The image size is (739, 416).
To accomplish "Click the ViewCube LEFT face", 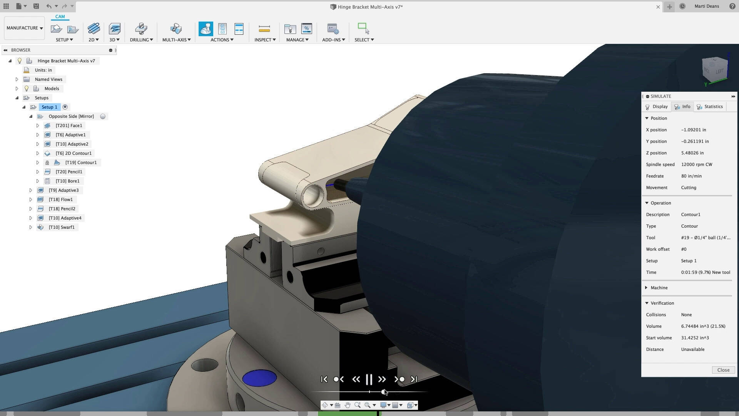I will [x=719, y=71].
